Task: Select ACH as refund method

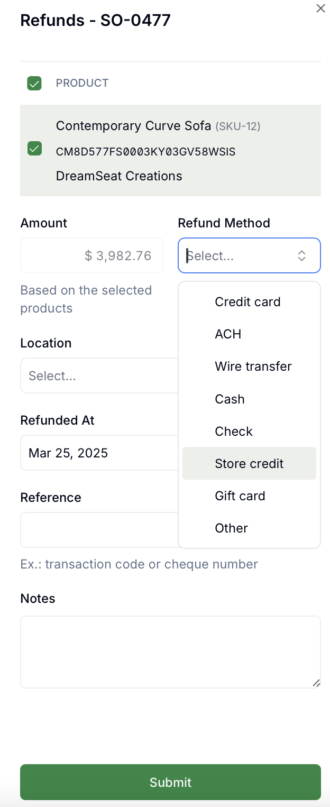Action: pos(228,334)
